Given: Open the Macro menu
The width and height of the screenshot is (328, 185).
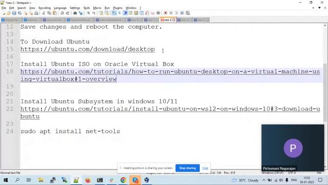Looking at the screenshot, I should tap(97, 8).
